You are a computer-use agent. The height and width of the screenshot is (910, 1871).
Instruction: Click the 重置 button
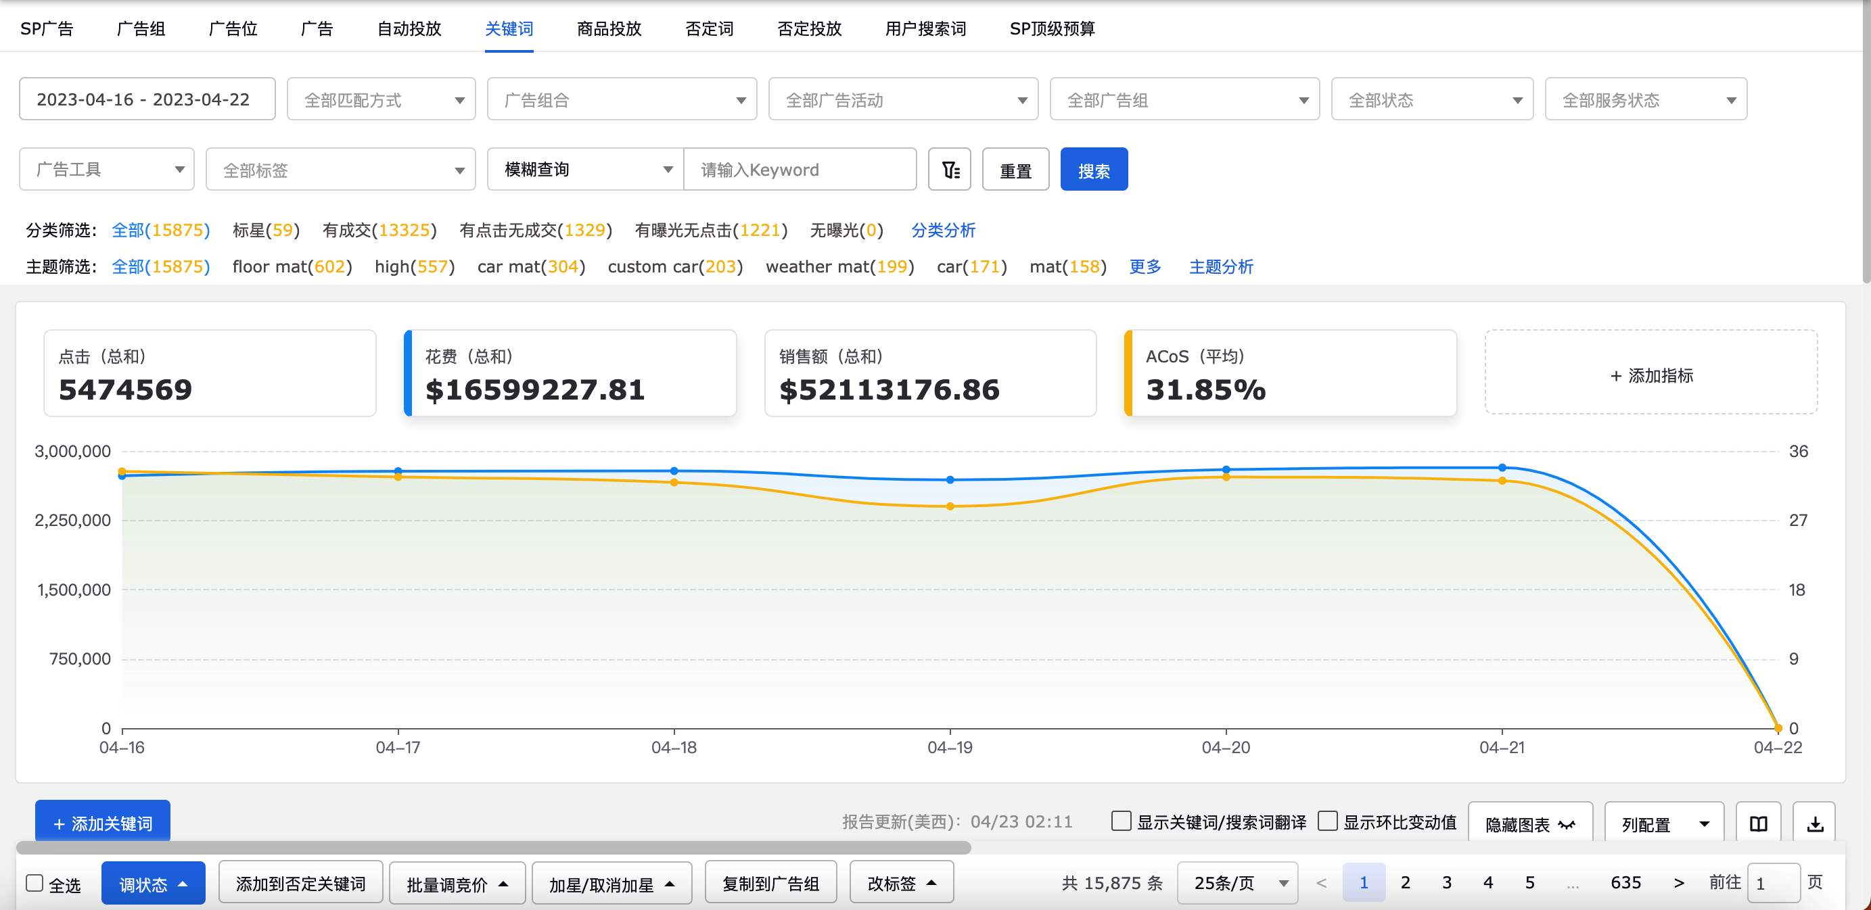(1015, 170)
